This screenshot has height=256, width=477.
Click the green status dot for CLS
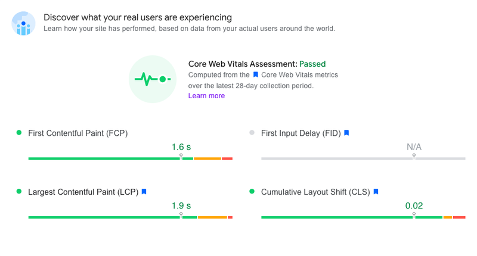pyautogui.click(x=252, y=191)
